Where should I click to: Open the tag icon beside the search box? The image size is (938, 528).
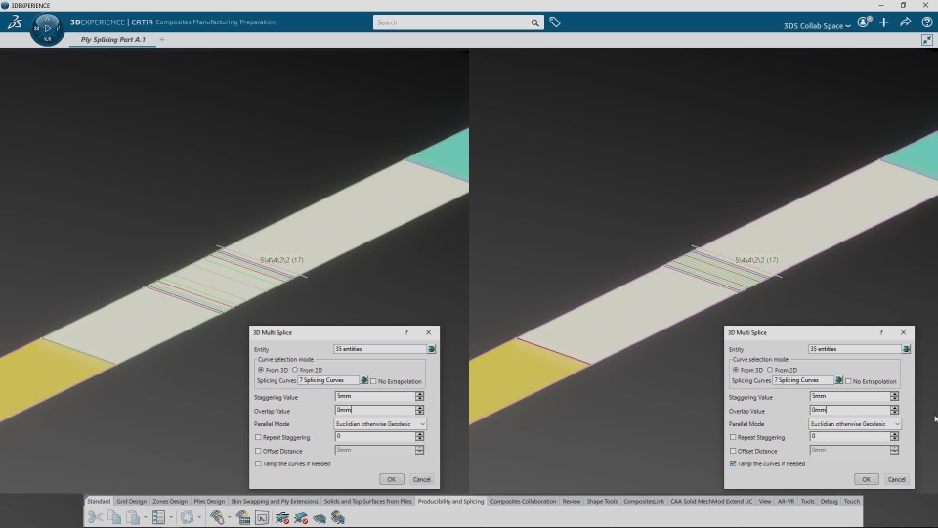pyautogui.click(x=555, y=22)
